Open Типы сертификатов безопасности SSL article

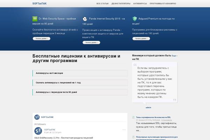point(153,117)
